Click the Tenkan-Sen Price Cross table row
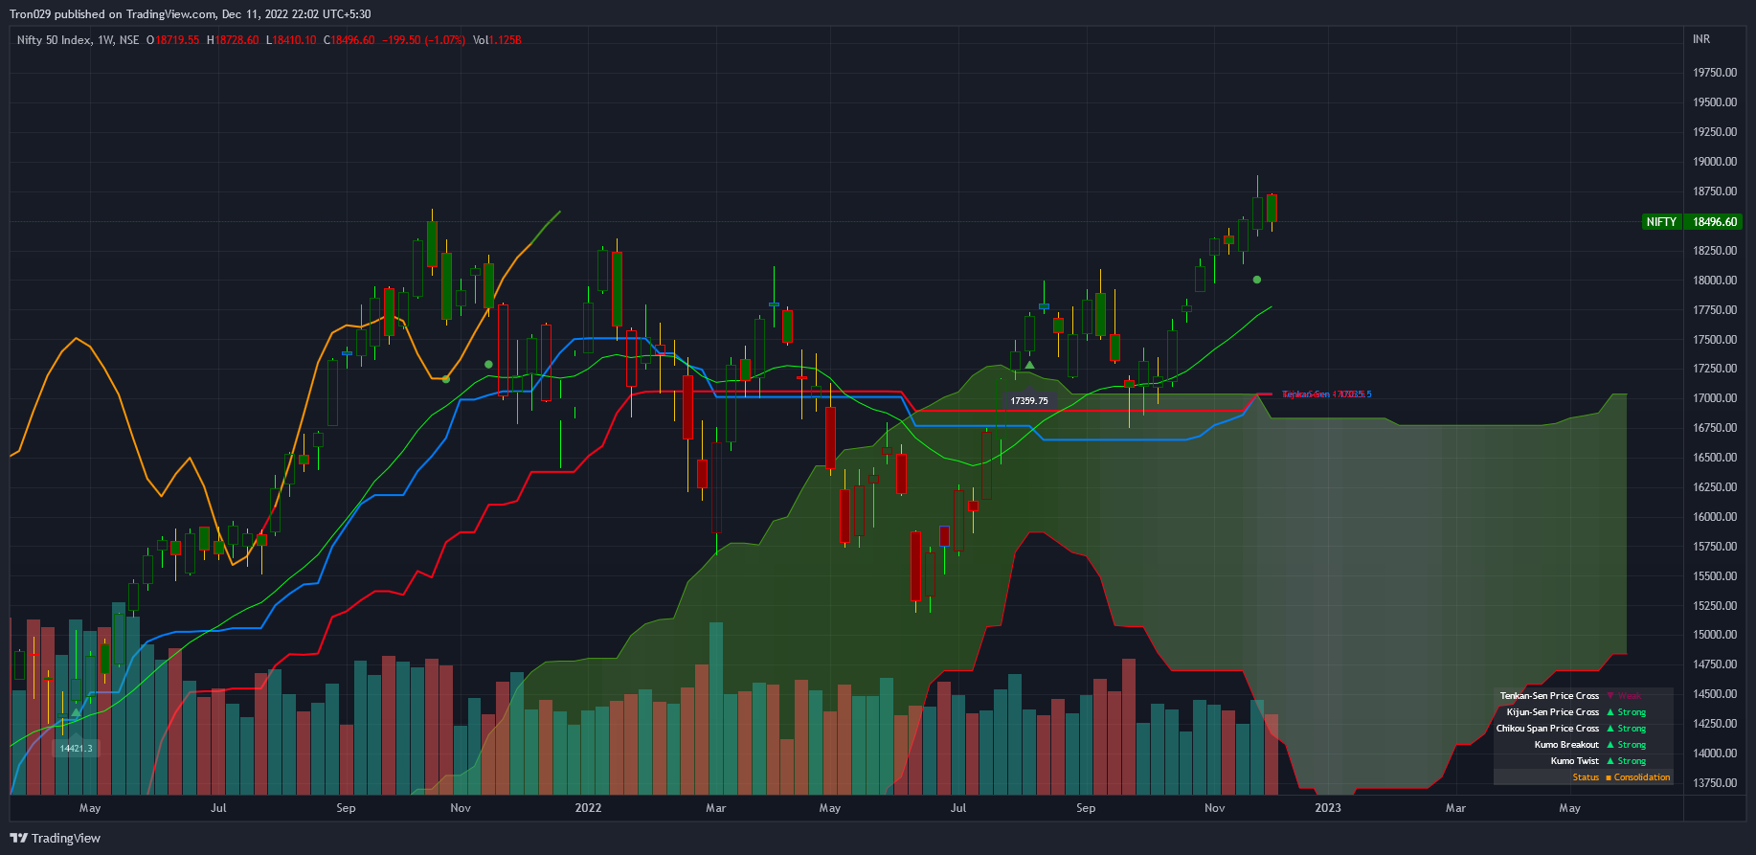 (x=1584, y=696)
